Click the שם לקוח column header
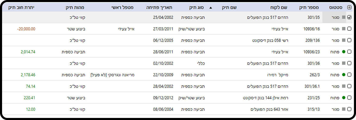The height and width of the screenshot is (120, 356). (x=279, y=8)
